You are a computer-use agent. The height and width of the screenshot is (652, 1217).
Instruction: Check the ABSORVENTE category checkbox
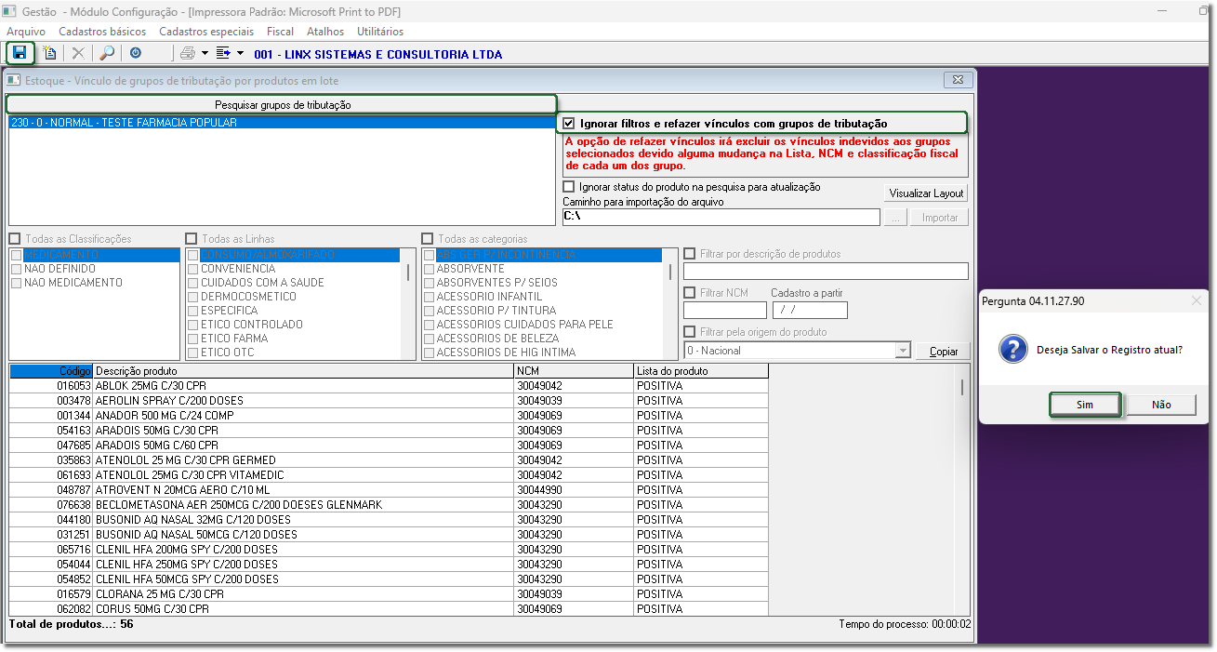429,269
